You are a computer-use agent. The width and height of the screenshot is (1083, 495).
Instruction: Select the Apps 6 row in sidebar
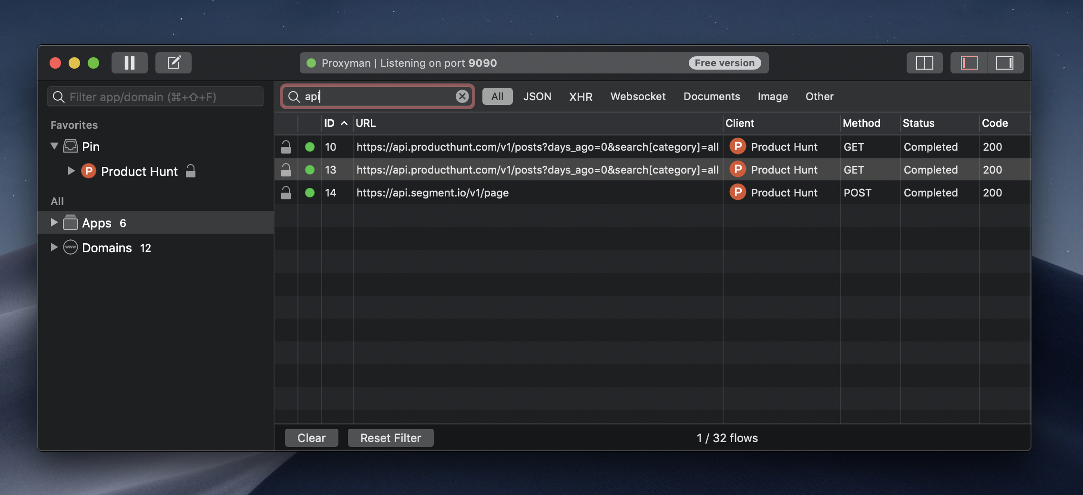pos(155,223)
